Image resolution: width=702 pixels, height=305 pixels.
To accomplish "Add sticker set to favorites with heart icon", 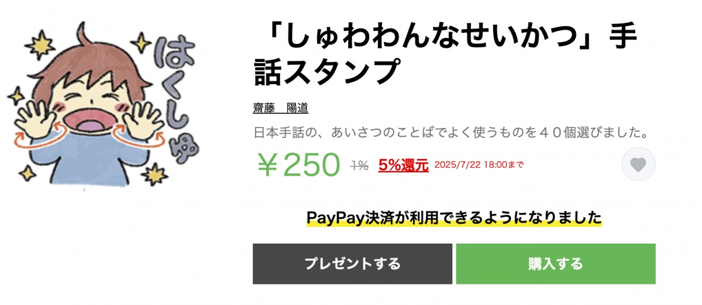I will click(638, 164).
